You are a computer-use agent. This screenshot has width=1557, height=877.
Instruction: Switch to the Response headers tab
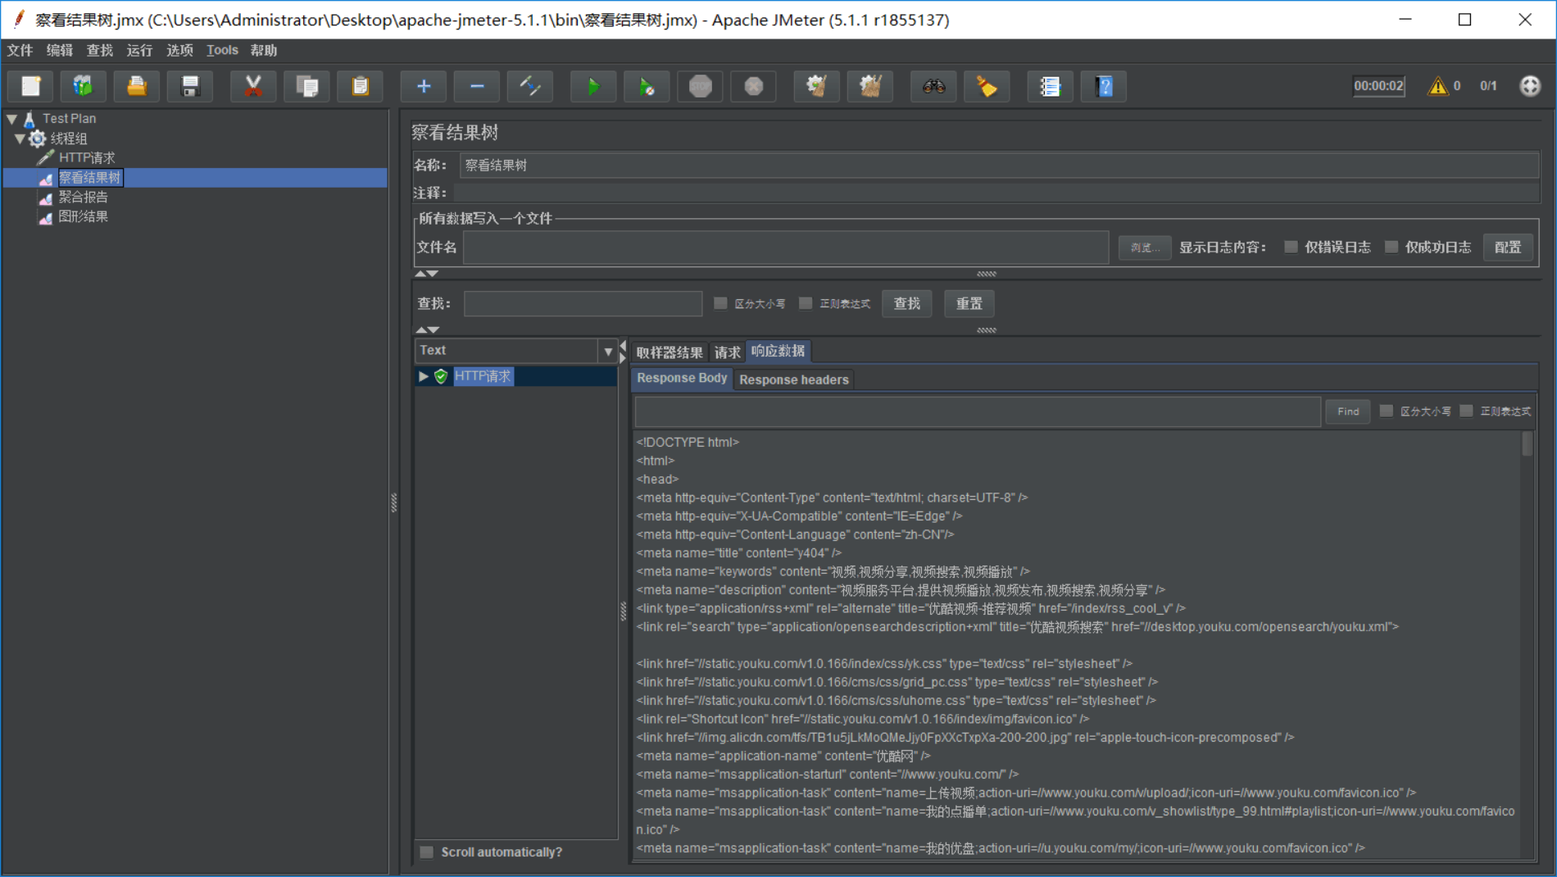point(793,379)
